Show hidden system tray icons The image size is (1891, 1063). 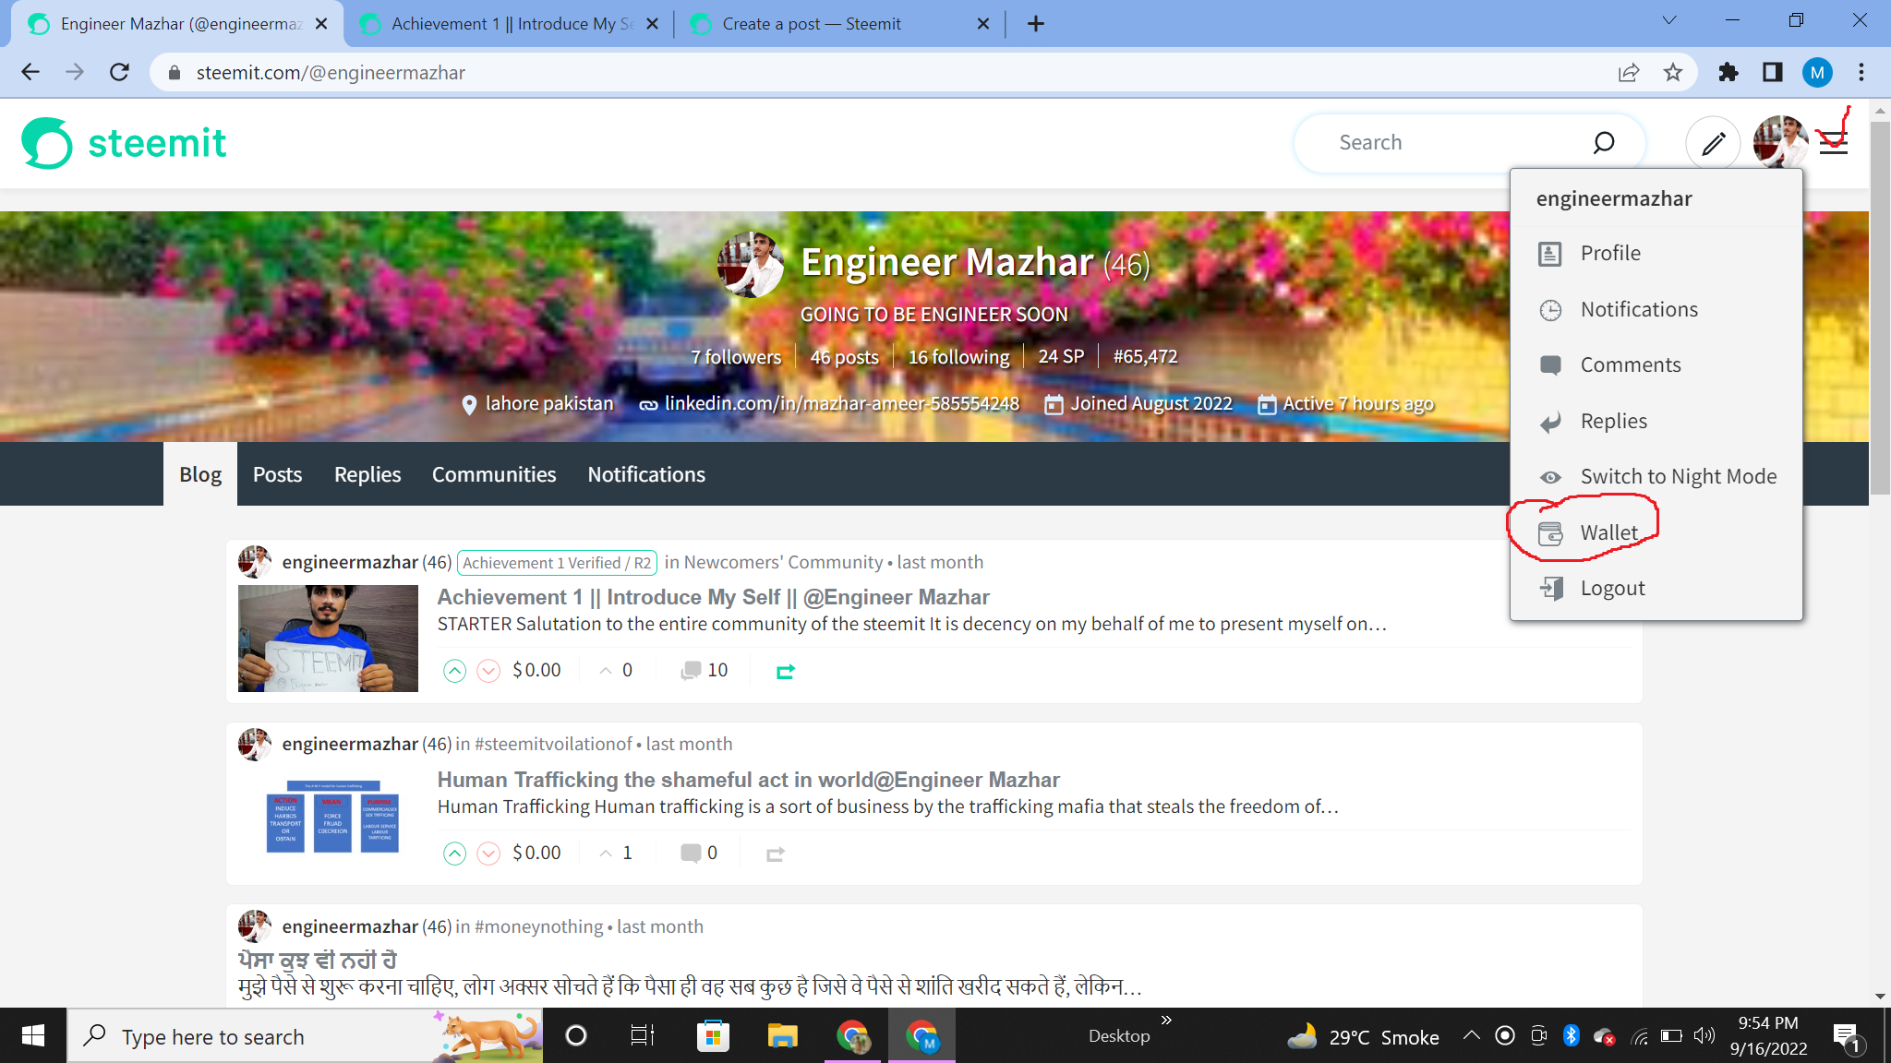coord(1472,1036)
